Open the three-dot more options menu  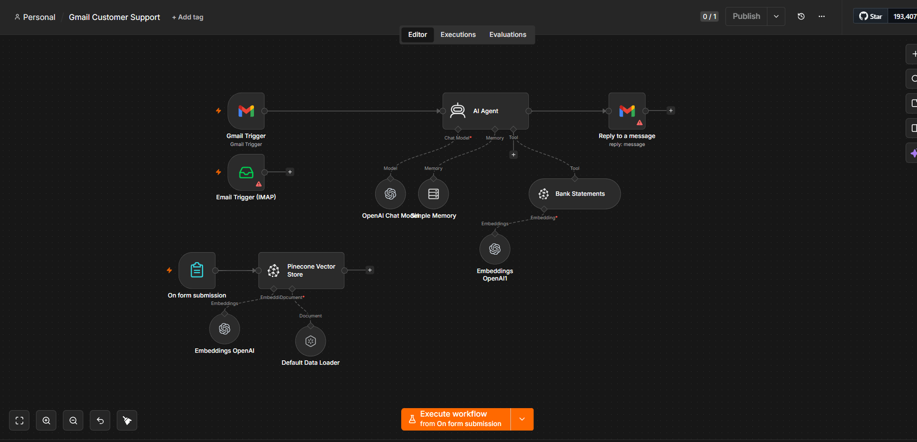click(x=822, y=16)
